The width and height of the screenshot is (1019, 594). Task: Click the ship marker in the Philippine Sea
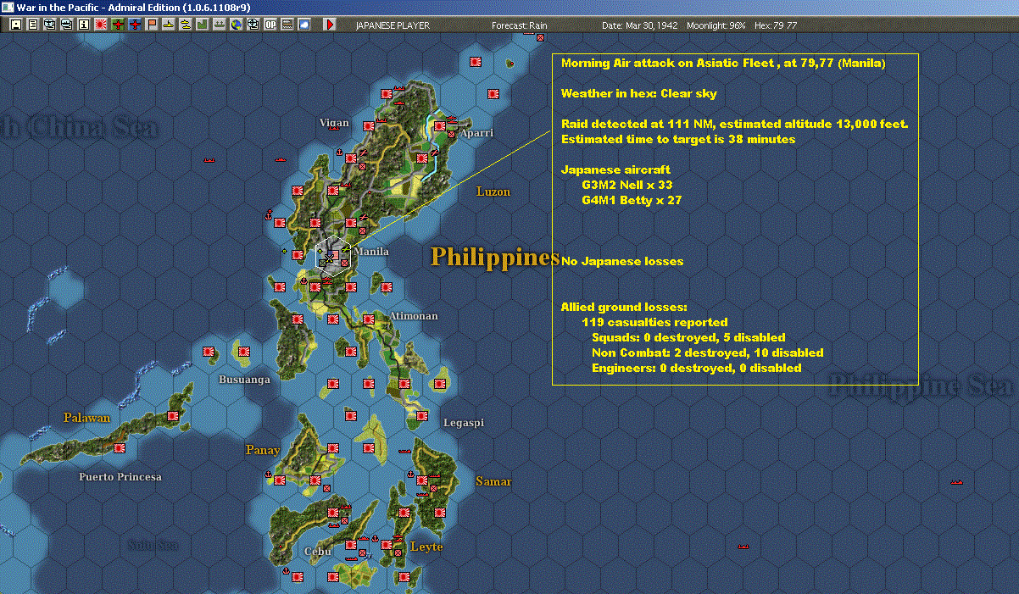[x=957, y=481]
